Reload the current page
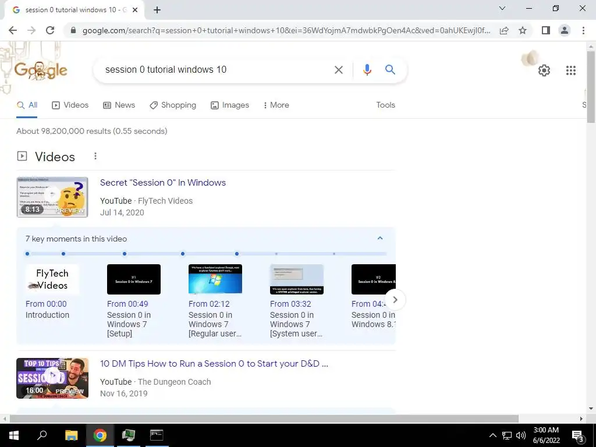 [50, 30]
